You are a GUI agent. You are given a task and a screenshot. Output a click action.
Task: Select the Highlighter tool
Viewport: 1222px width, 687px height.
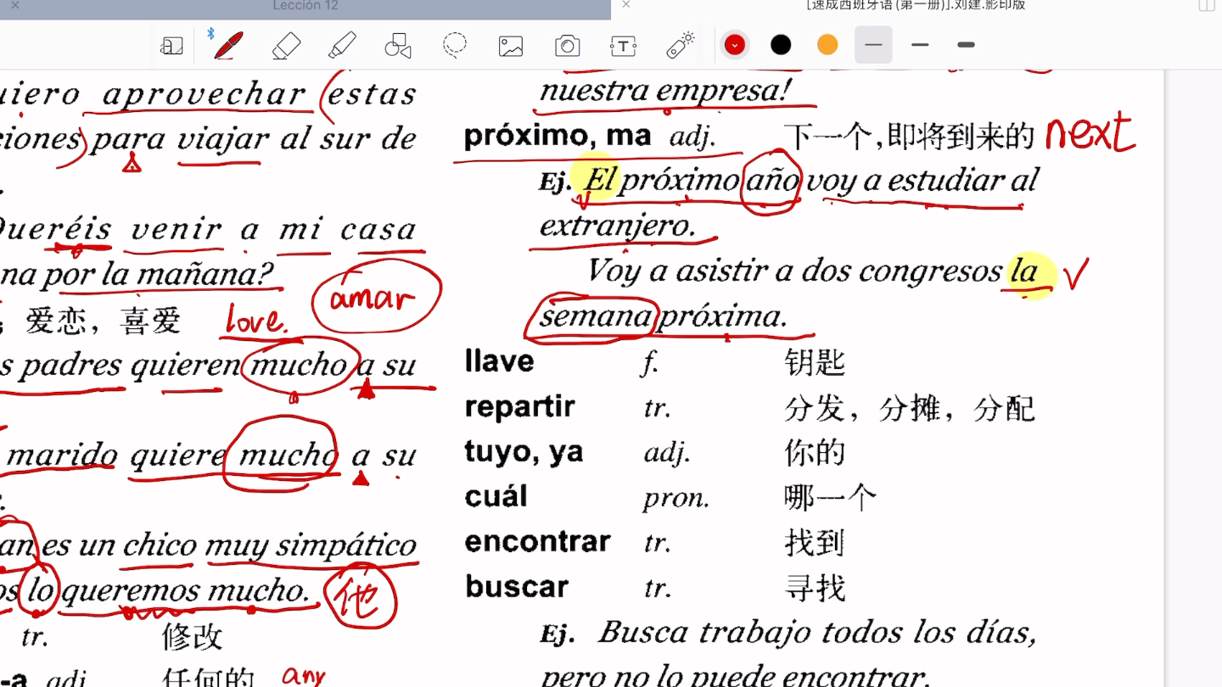click(342, 45)
